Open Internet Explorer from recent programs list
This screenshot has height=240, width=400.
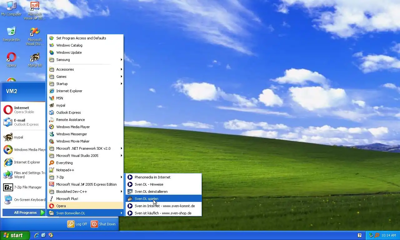pos(23,162)
